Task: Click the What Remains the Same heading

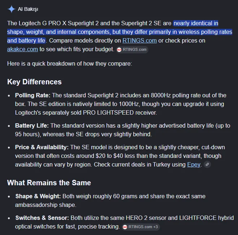Action: tap(49, 183)
